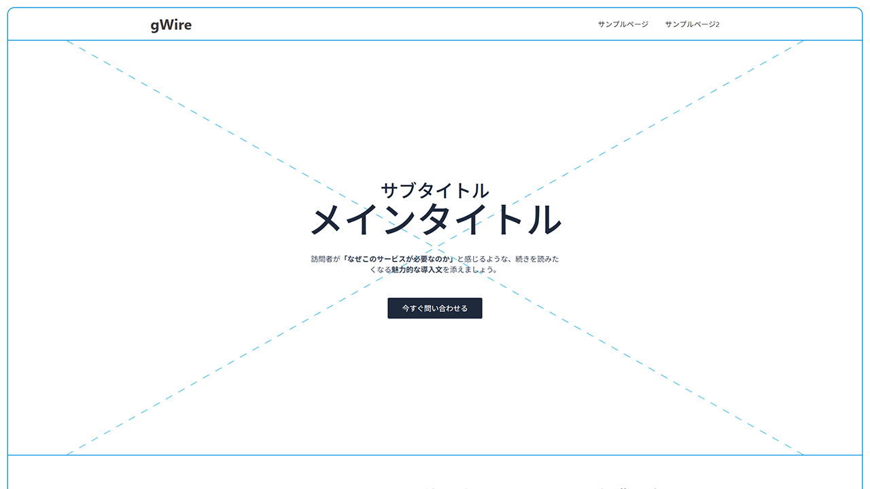Viewport: 870px width, 489px height.
Task: Open the サンプルページ navigation link
Action: pos(621,24)
